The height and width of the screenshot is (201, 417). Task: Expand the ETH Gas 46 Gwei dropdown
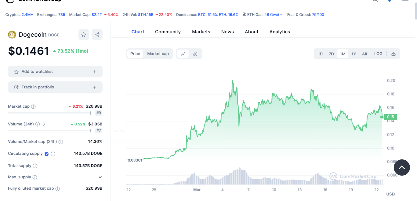pyautogui.click(x=274, y=14)
